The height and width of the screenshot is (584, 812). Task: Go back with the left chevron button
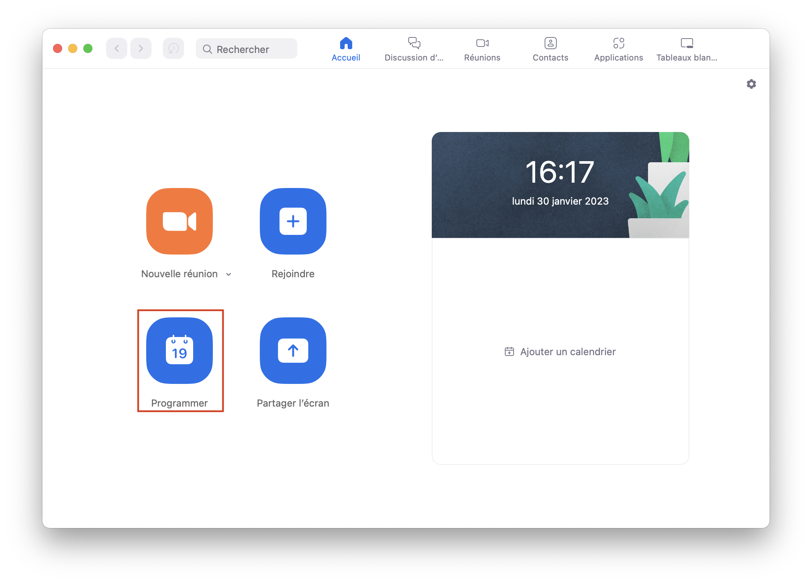(117, 48)
